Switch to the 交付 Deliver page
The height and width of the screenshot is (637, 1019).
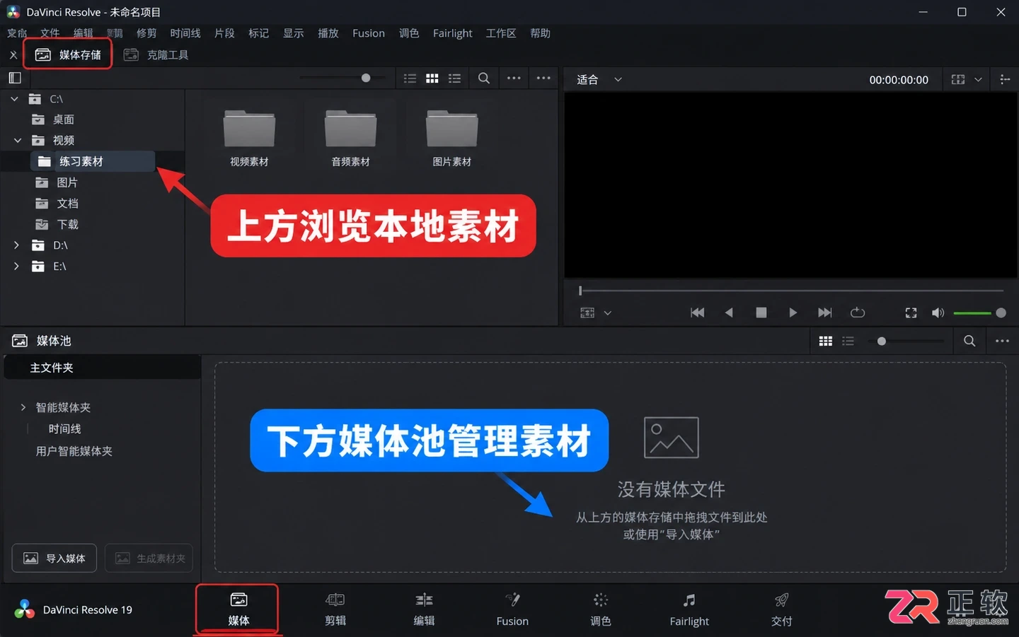781,609
